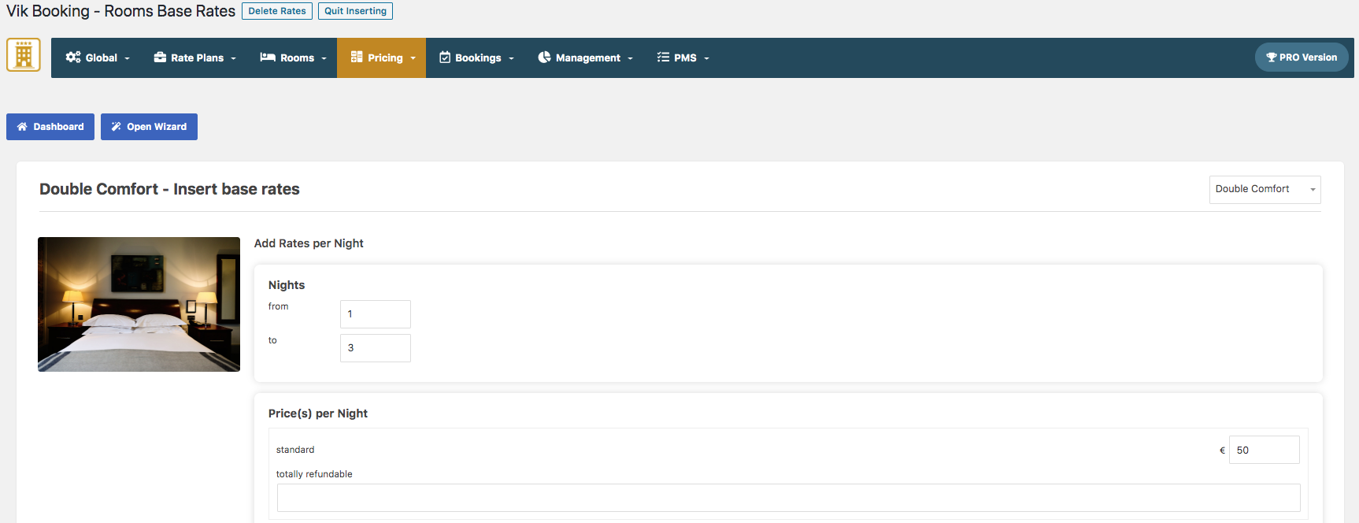This screenshot has height=523, width=1359.
Task: Expand the Pricing menu caret
Action: point(413,58)
